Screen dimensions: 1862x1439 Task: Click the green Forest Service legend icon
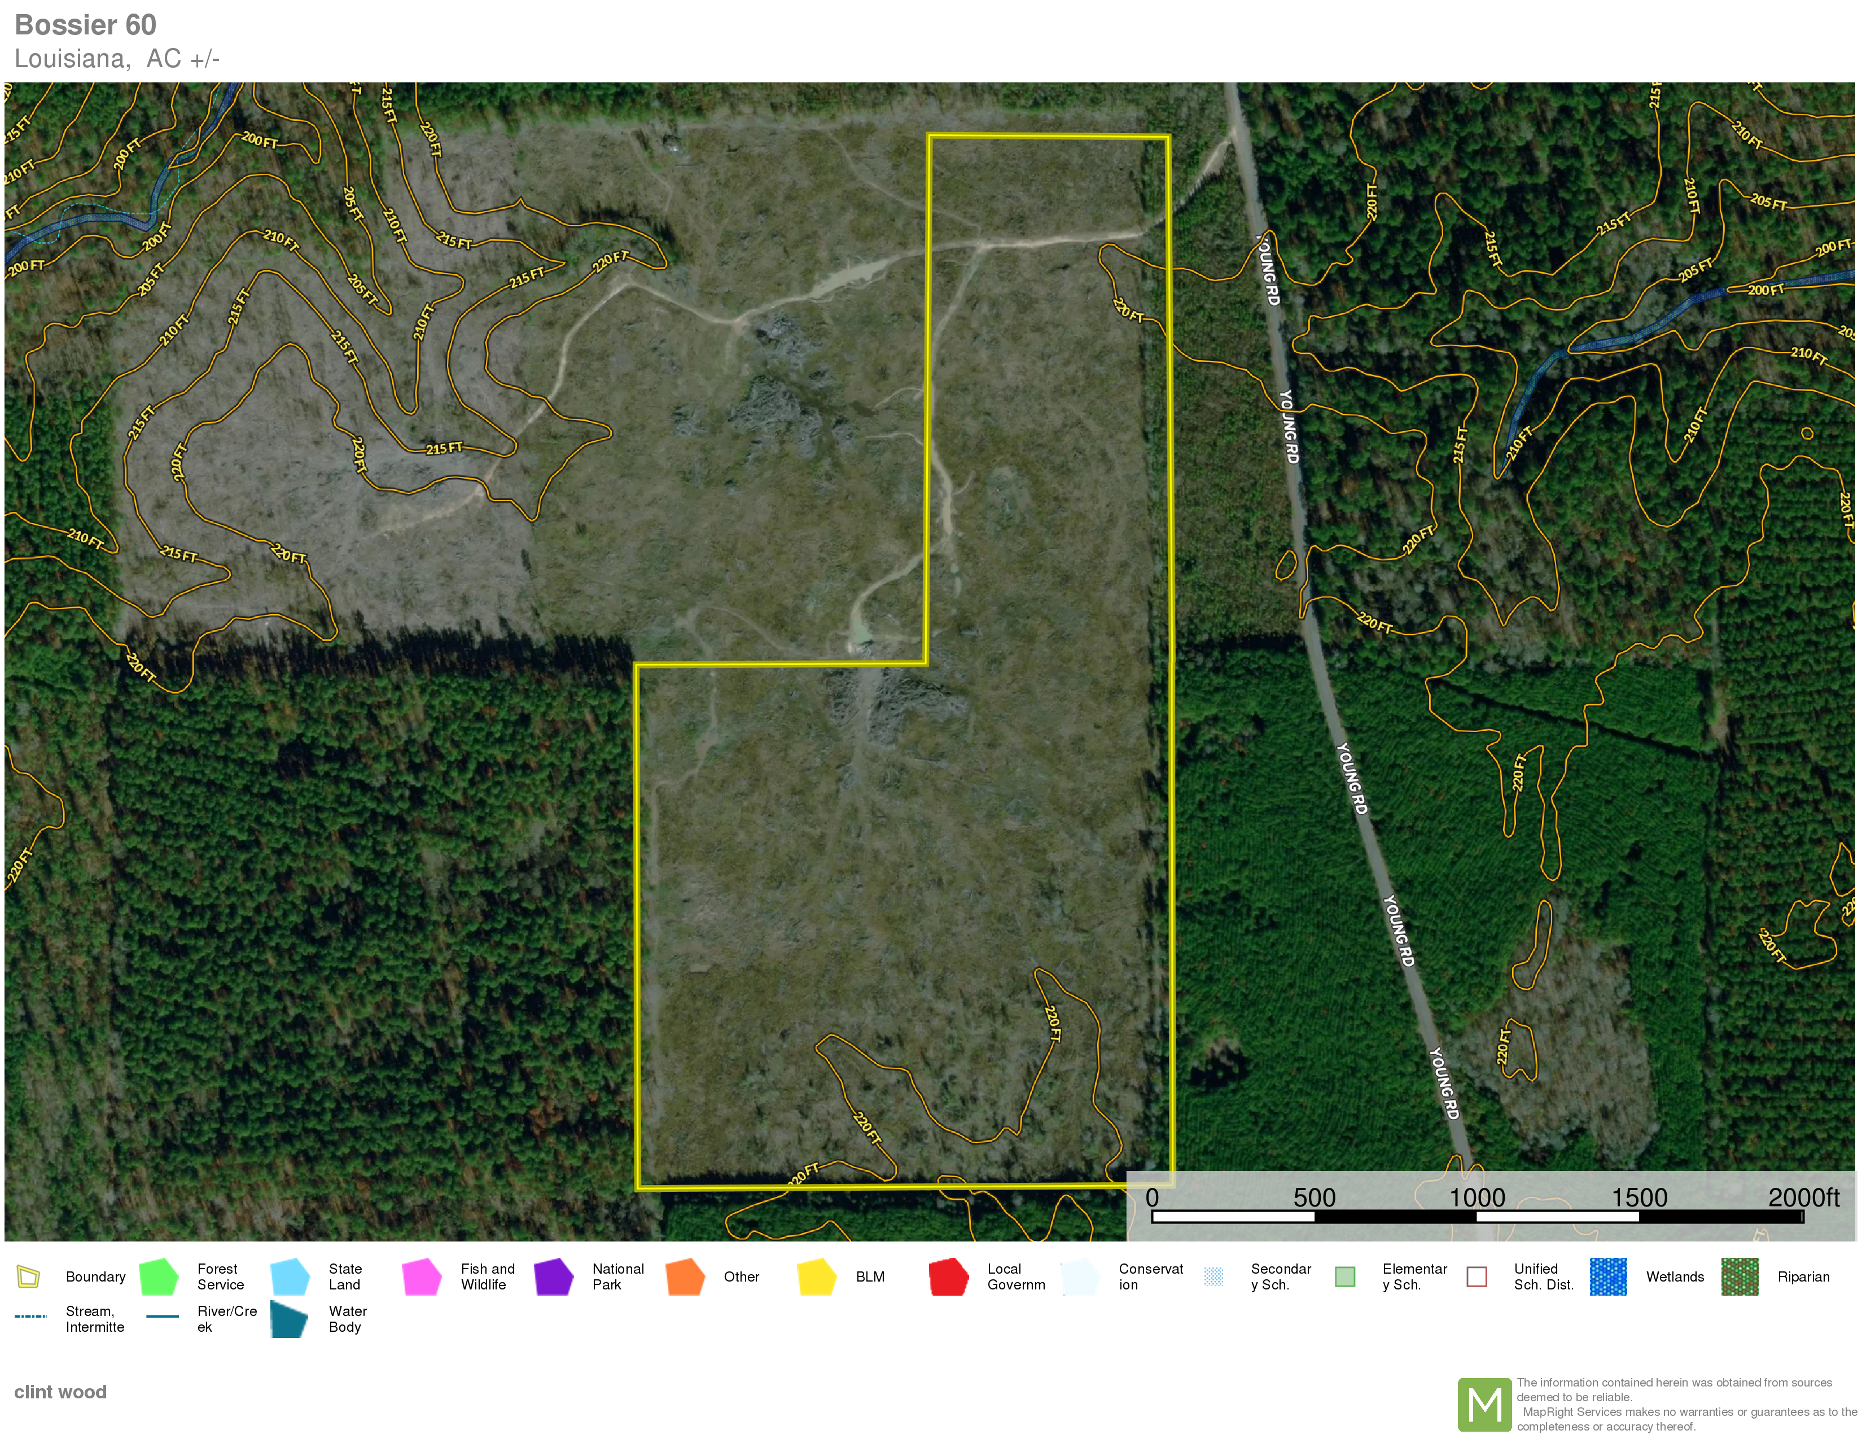point(159,1276)
